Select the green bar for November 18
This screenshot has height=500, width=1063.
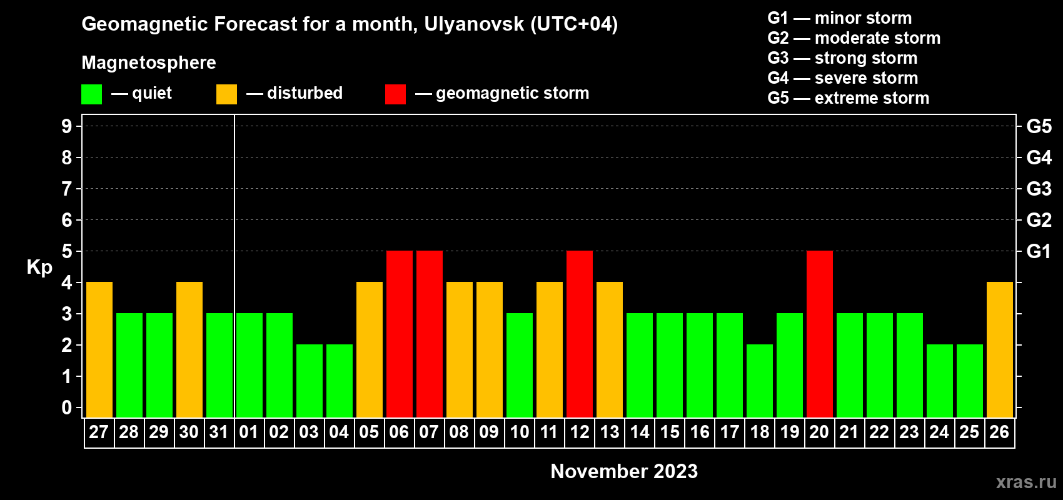(x=760, y=381)
